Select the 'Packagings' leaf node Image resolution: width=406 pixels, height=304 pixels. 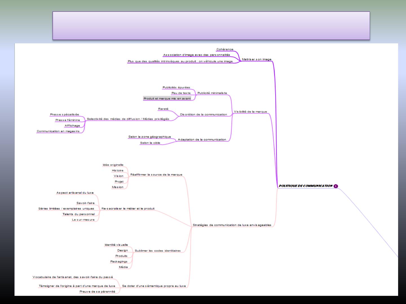point(119,262)
